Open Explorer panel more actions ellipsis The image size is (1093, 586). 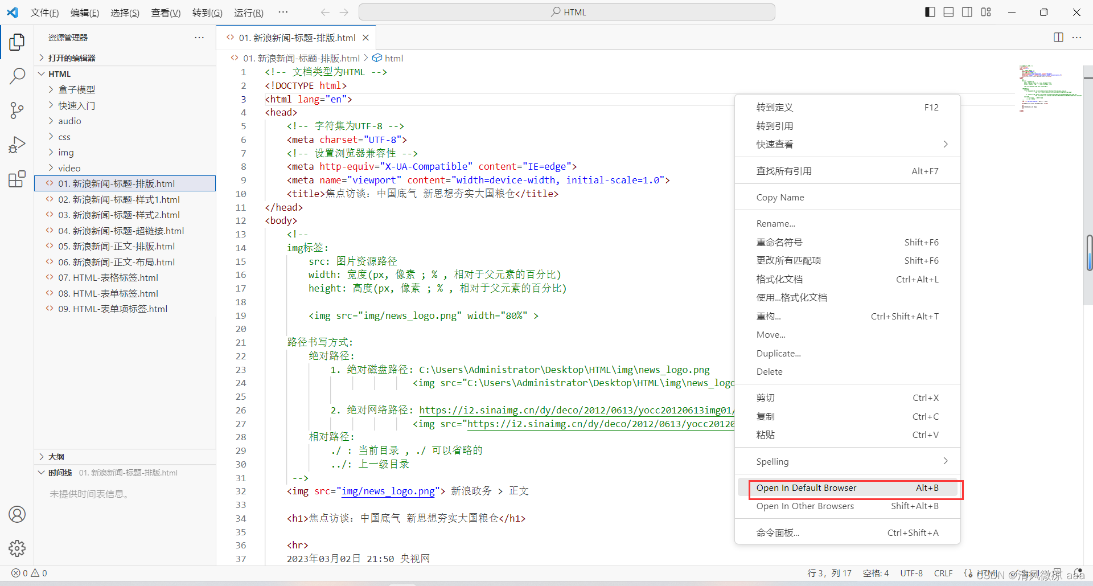coord(199,37)
